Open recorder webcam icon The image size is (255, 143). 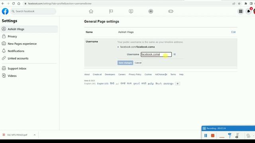pyautogui.click(x=248, y=135)
